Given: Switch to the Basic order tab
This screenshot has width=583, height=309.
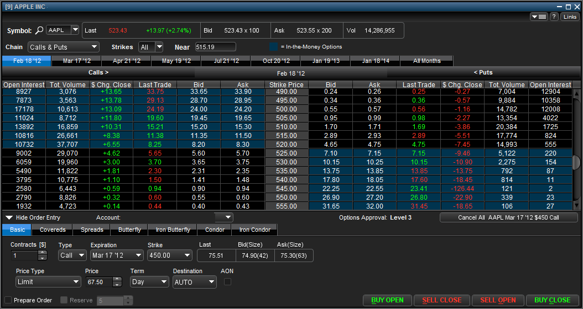Looking at the screenshot, I should 18,230.
